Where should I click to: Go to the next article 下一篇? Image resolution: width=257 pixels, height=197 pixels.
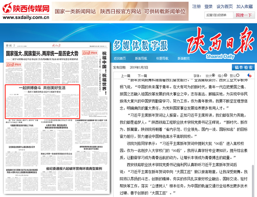(x=142, y=76)
